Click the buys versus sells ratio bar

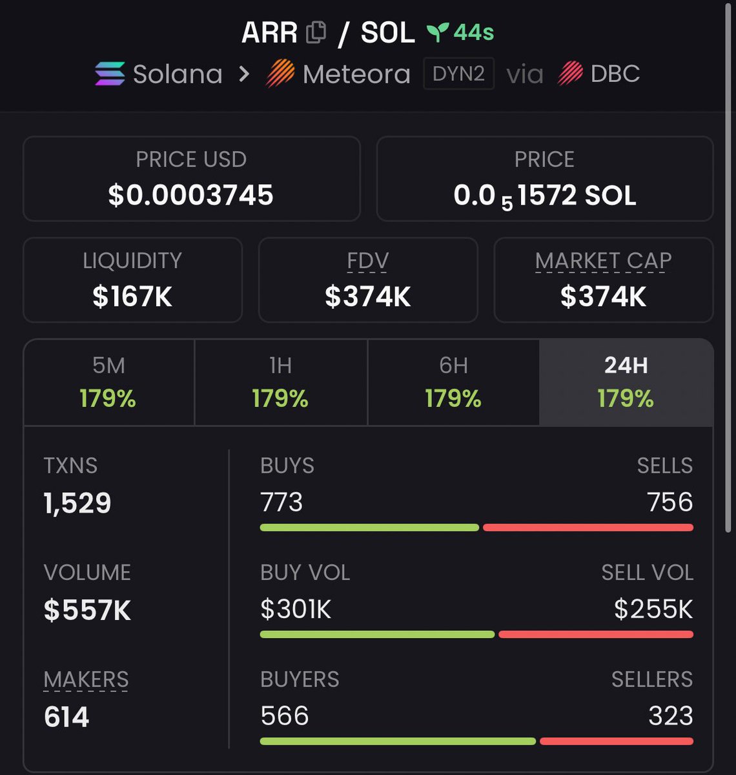click(476, 528)
